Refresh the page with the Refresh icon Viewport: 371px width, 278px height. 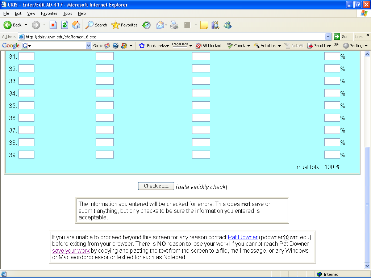(64, 25)
